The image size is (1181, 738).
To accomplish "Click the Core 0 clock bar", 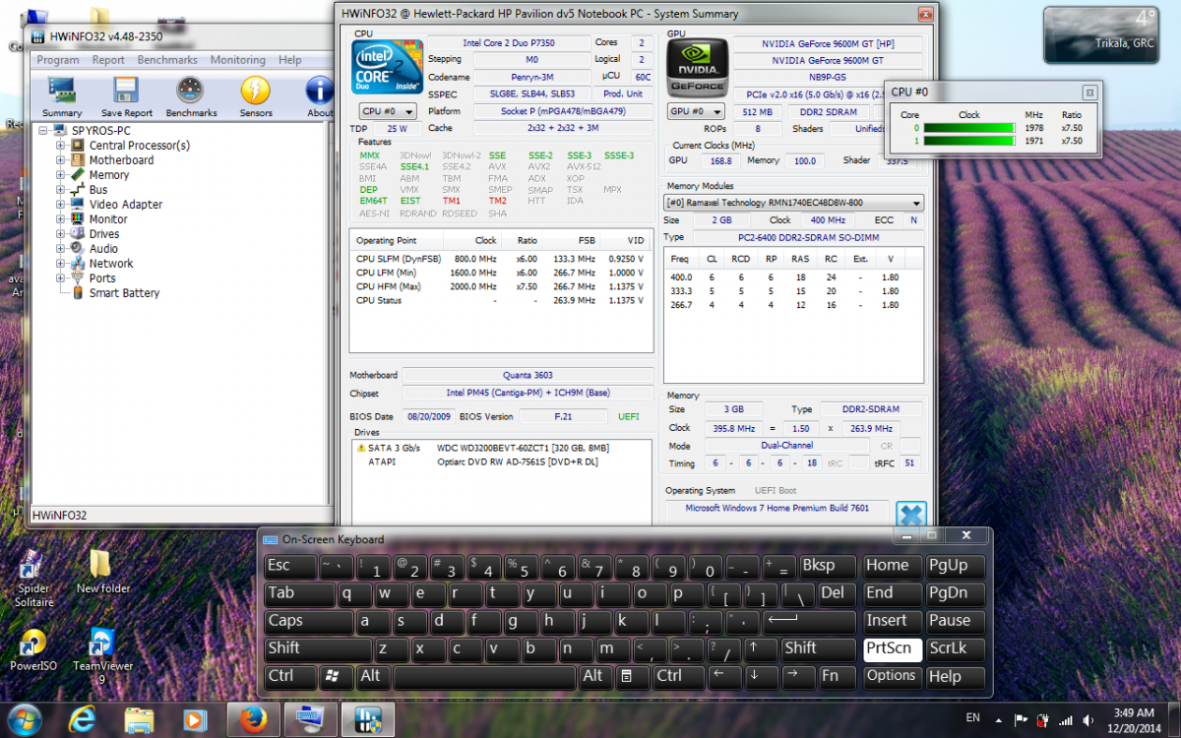I will click(968, 128).
